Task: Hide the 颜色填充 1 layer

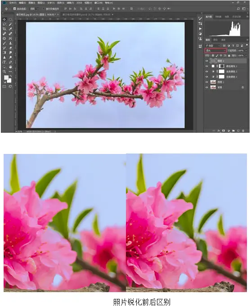Action: (206, 66)
